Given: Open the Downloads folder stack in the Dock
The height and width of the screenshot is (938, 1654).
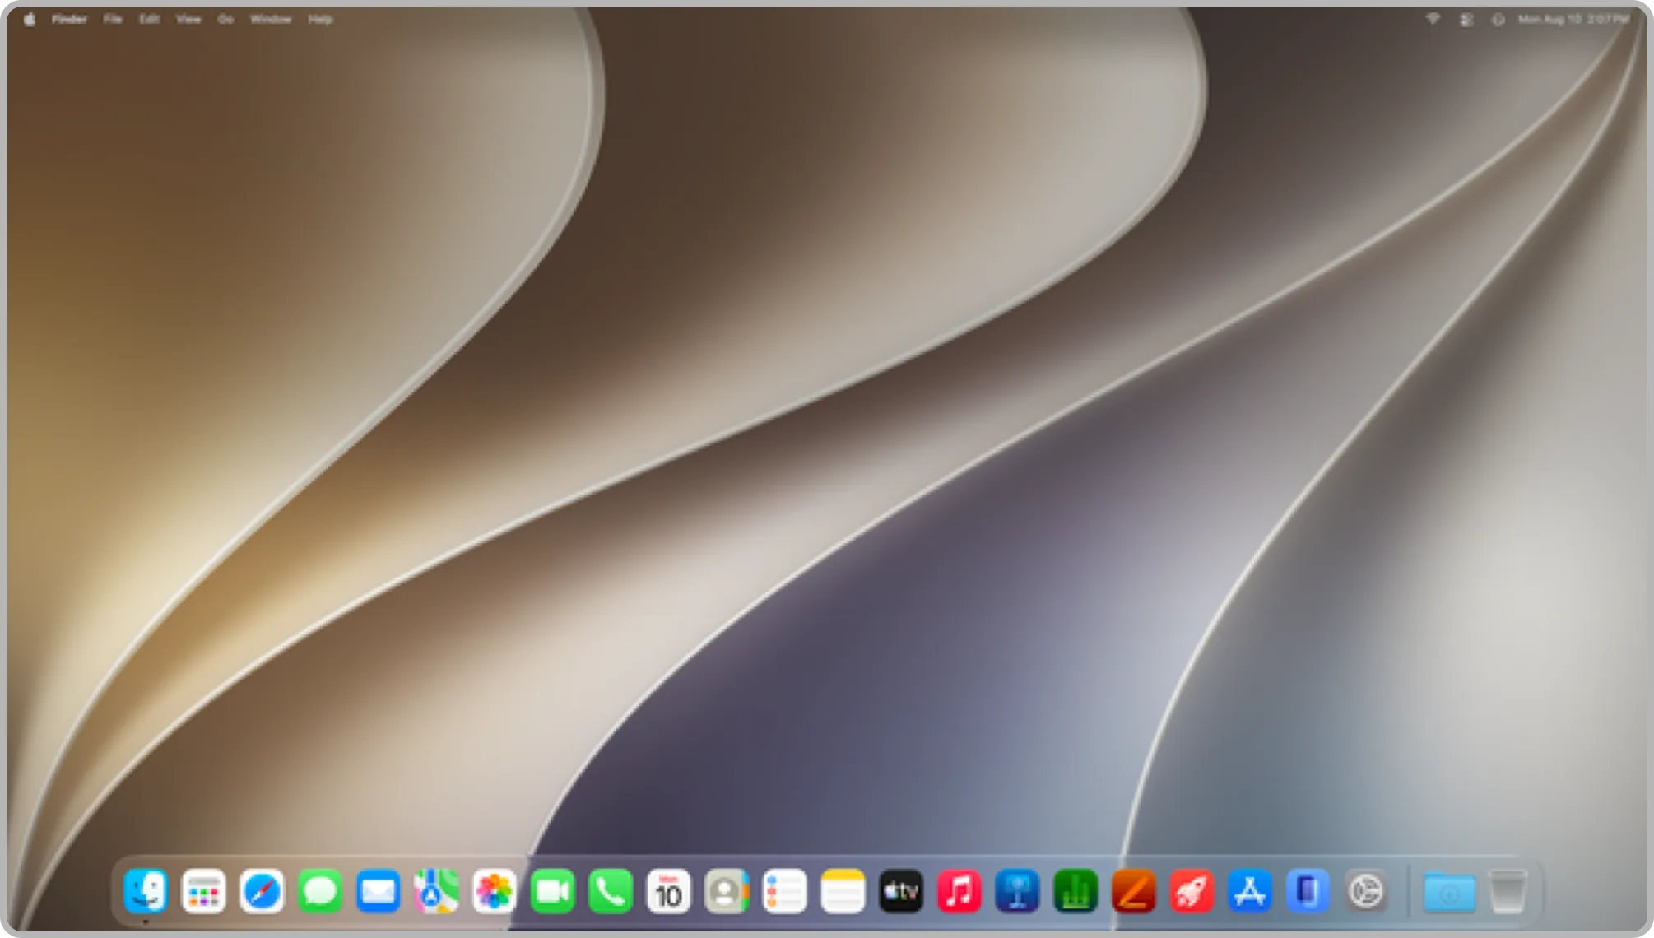Looking at the screenshot, I should pos(1449,892).
